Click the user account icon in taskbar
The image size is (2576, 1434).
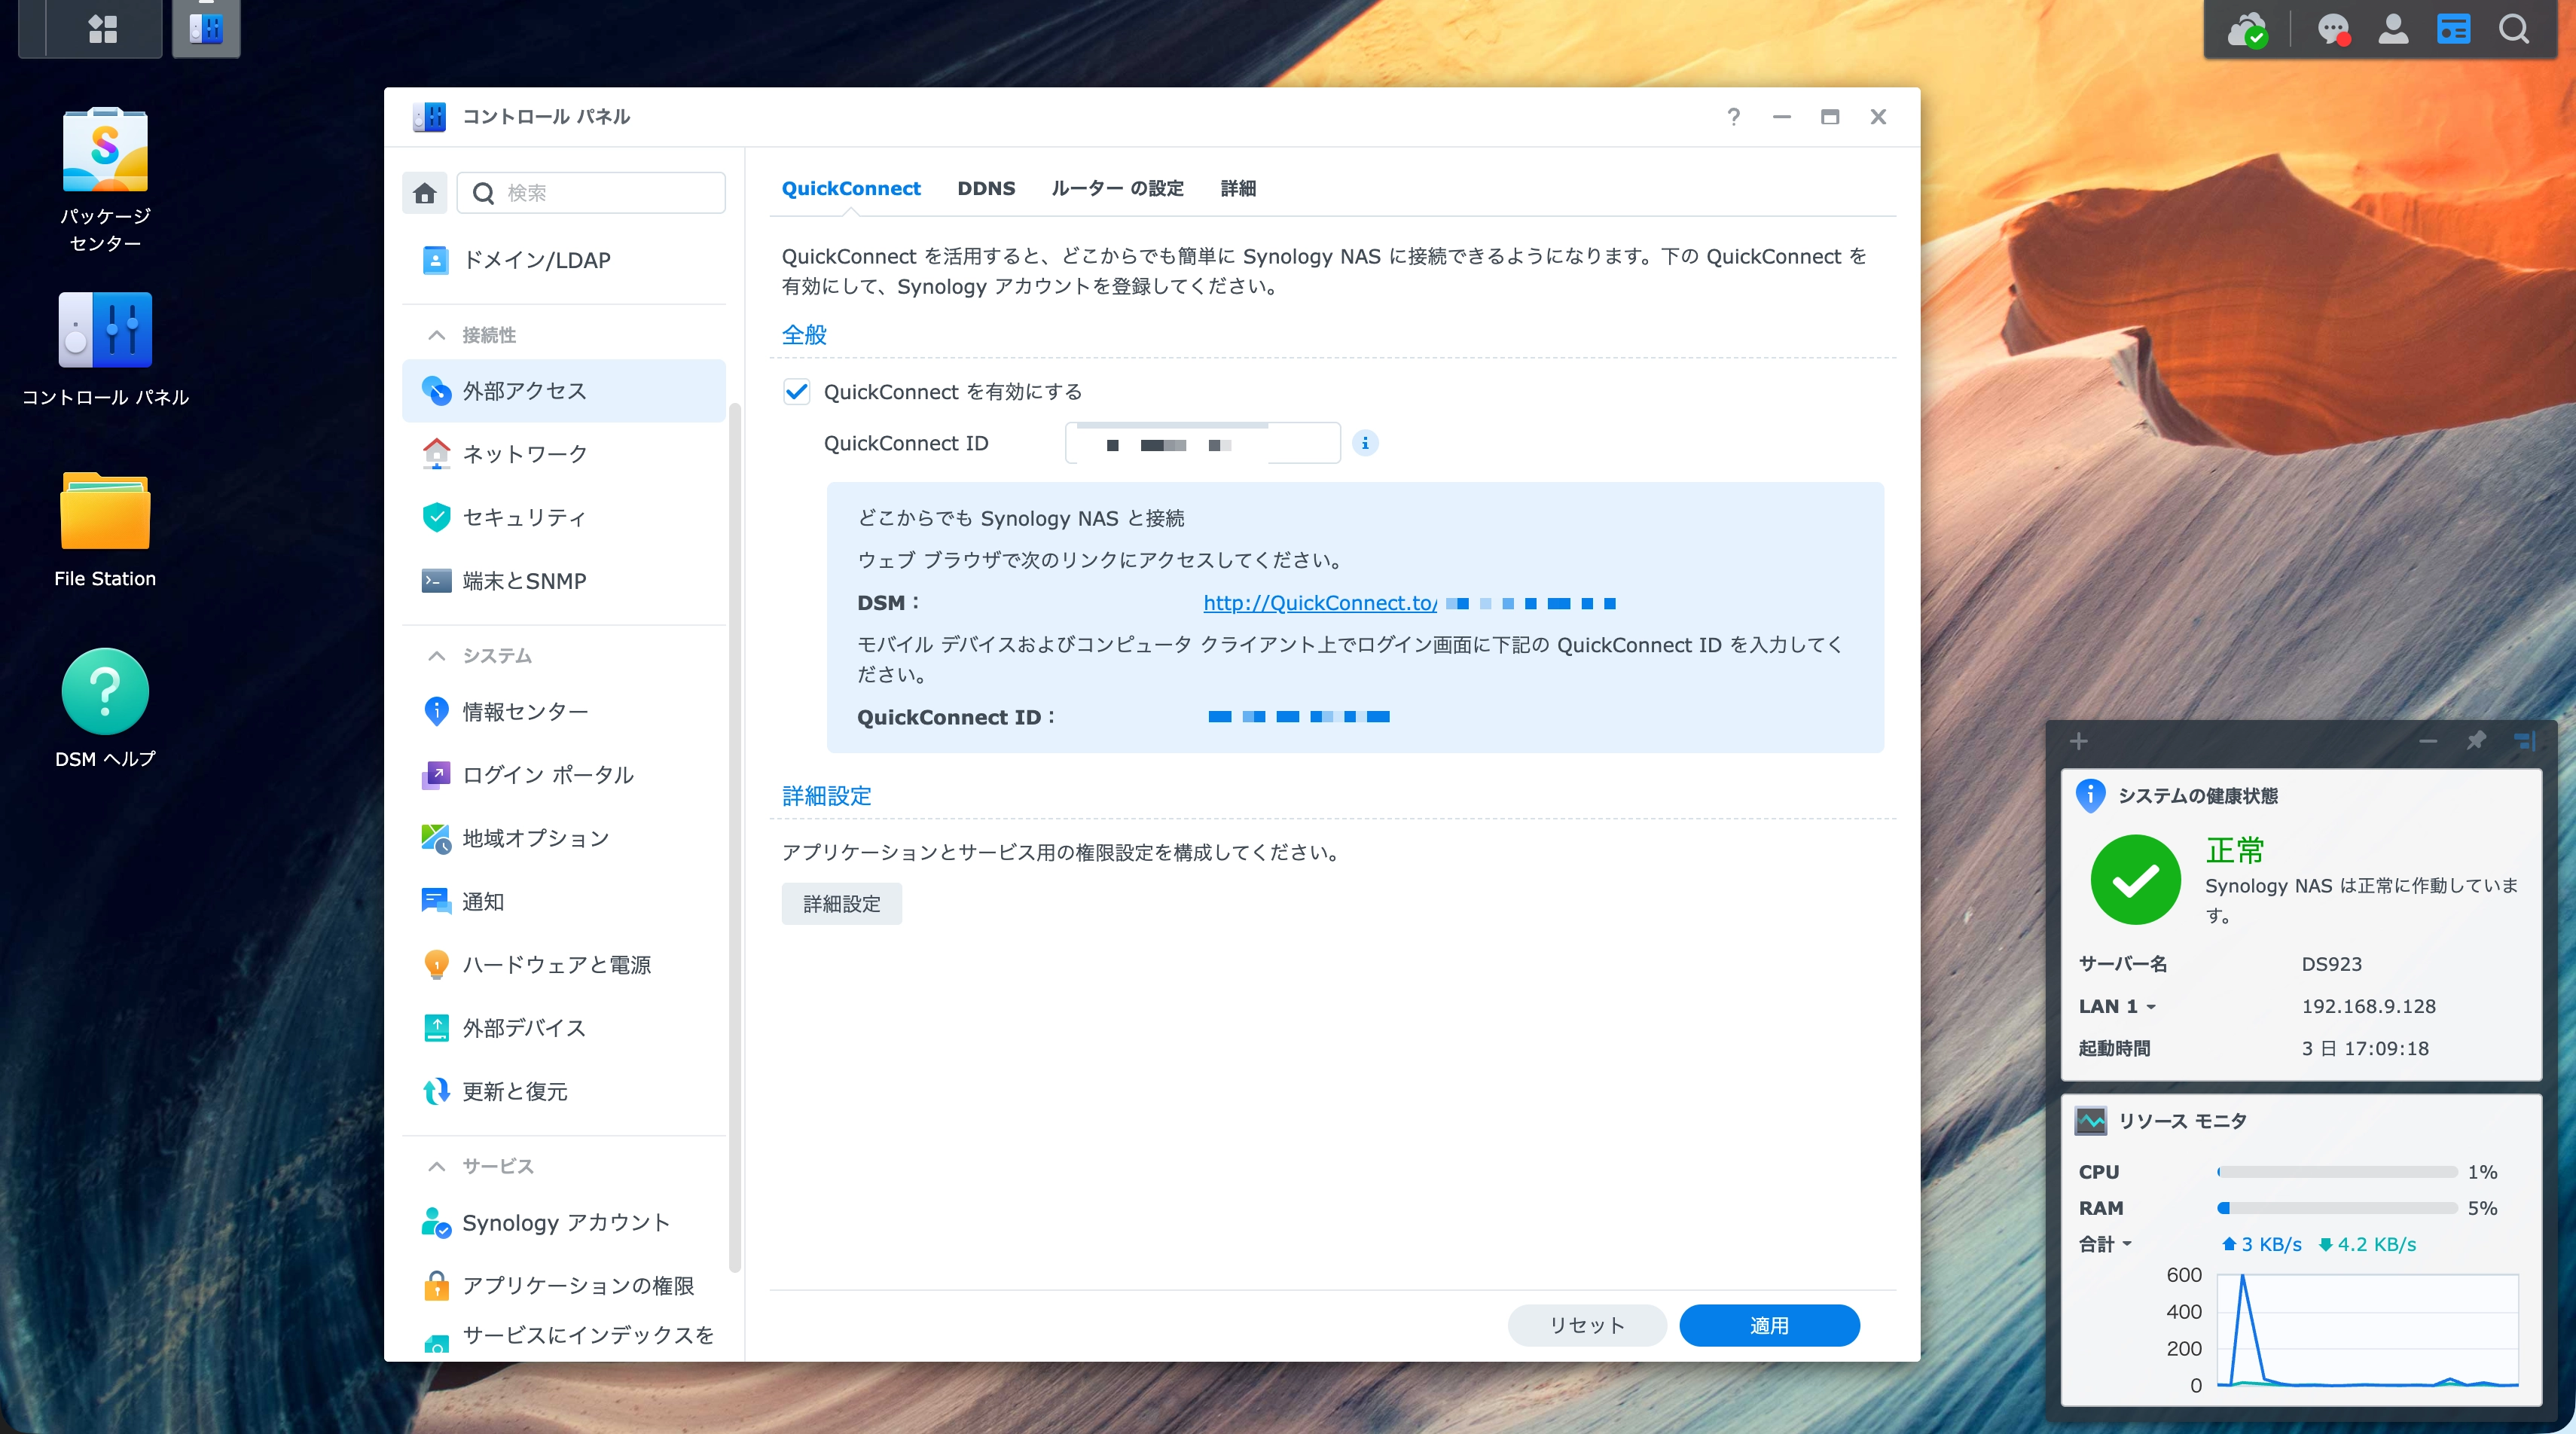click(2392, 28)
